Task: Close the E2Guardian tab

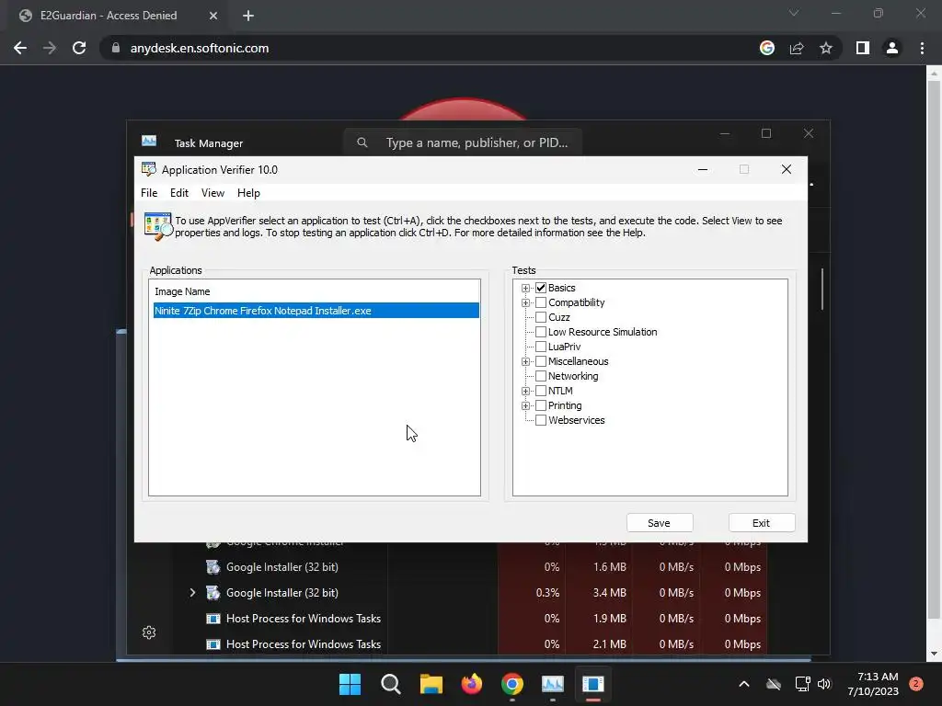Action: (213, 16)
